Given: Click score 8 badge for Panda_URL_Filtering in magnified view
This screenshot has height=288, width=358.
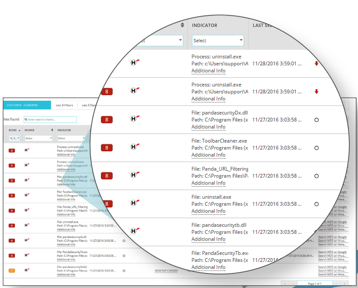Looking at the screenshot, I should 107,176.
